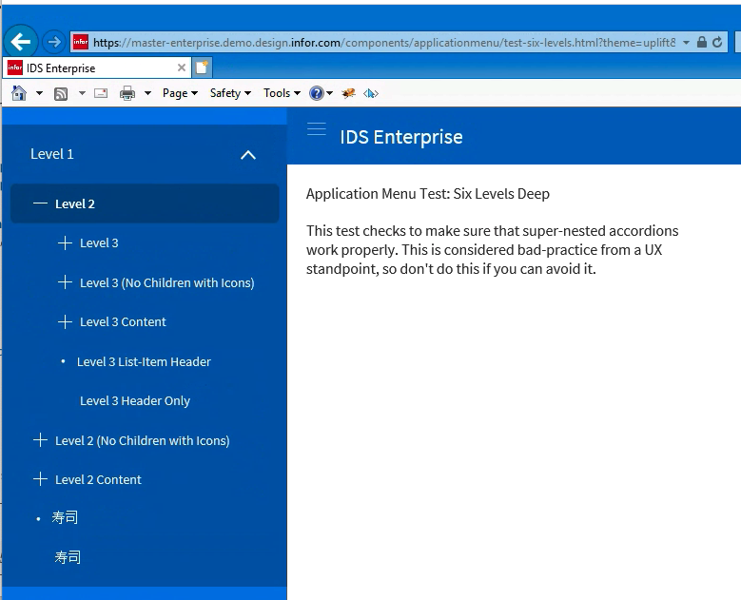
Task: Open the feeds dropdown arrow
Action: (82, 93)
